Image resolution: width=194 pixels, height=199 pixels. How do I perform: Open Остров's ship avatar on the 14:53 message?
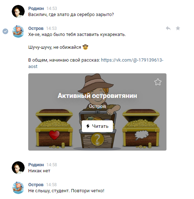coord(18,31)
